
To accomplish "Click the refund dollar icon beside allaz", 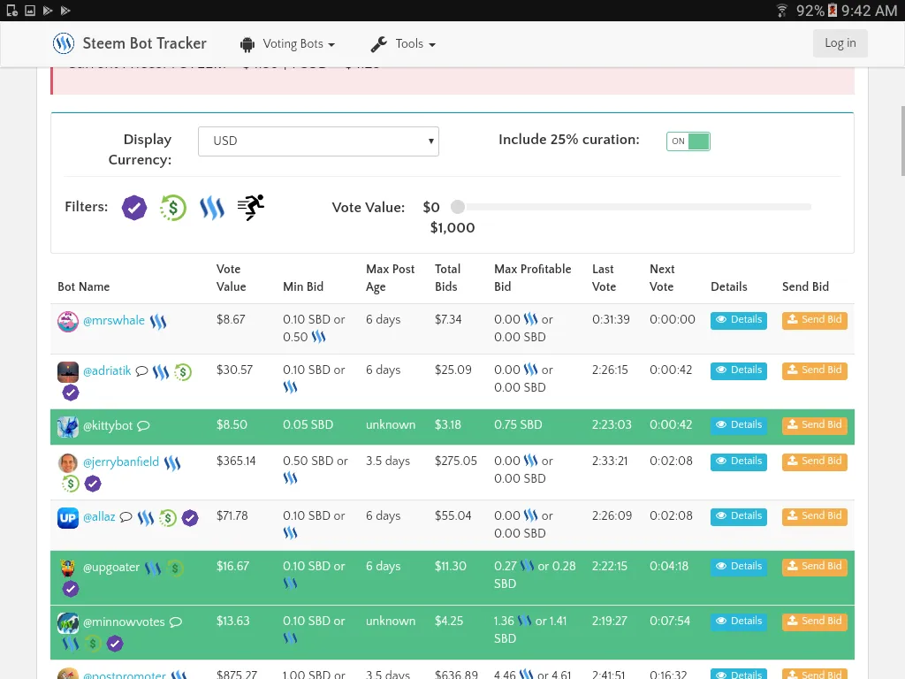I will [x=168, y=518].
